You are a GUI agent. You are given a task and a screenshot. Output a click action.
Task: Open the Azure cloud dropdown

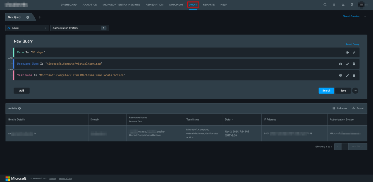tap(27, 28)
